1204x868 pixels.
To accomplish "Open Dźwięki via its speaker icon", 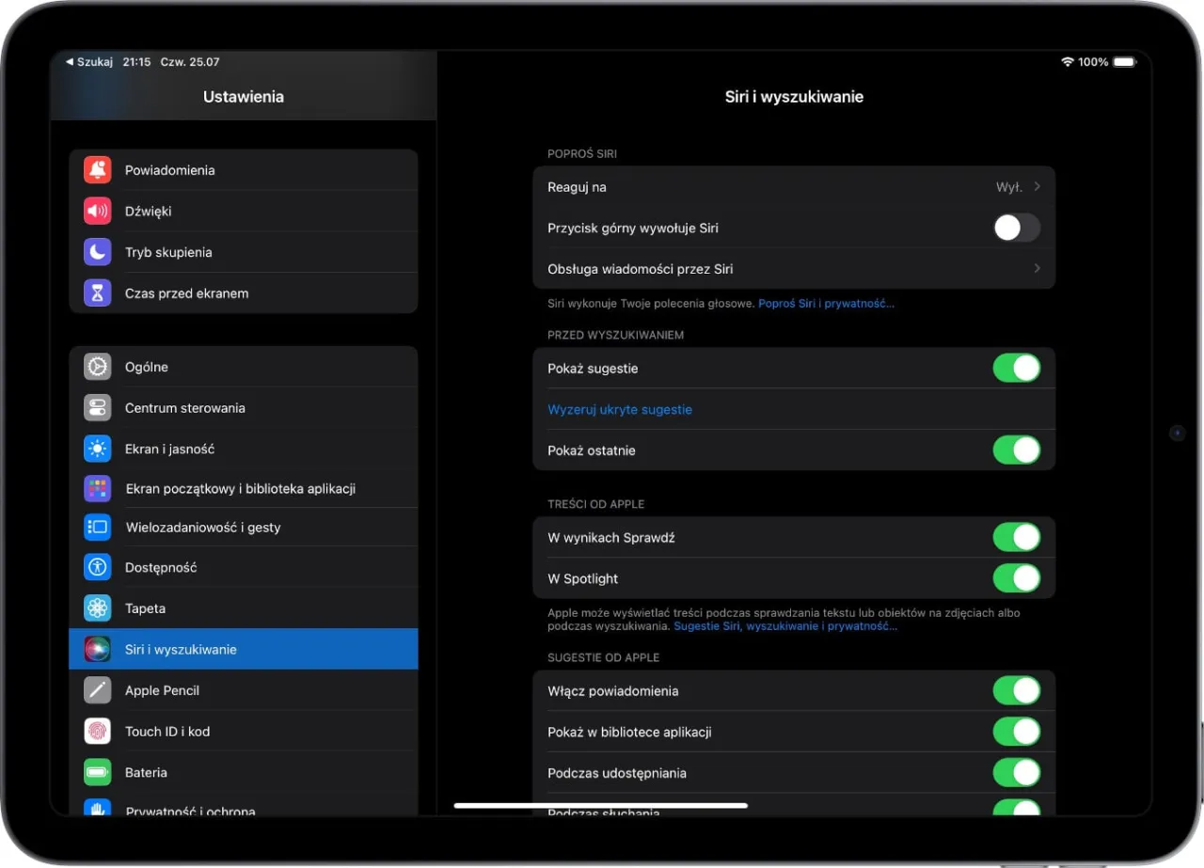I will coord(98,212).
